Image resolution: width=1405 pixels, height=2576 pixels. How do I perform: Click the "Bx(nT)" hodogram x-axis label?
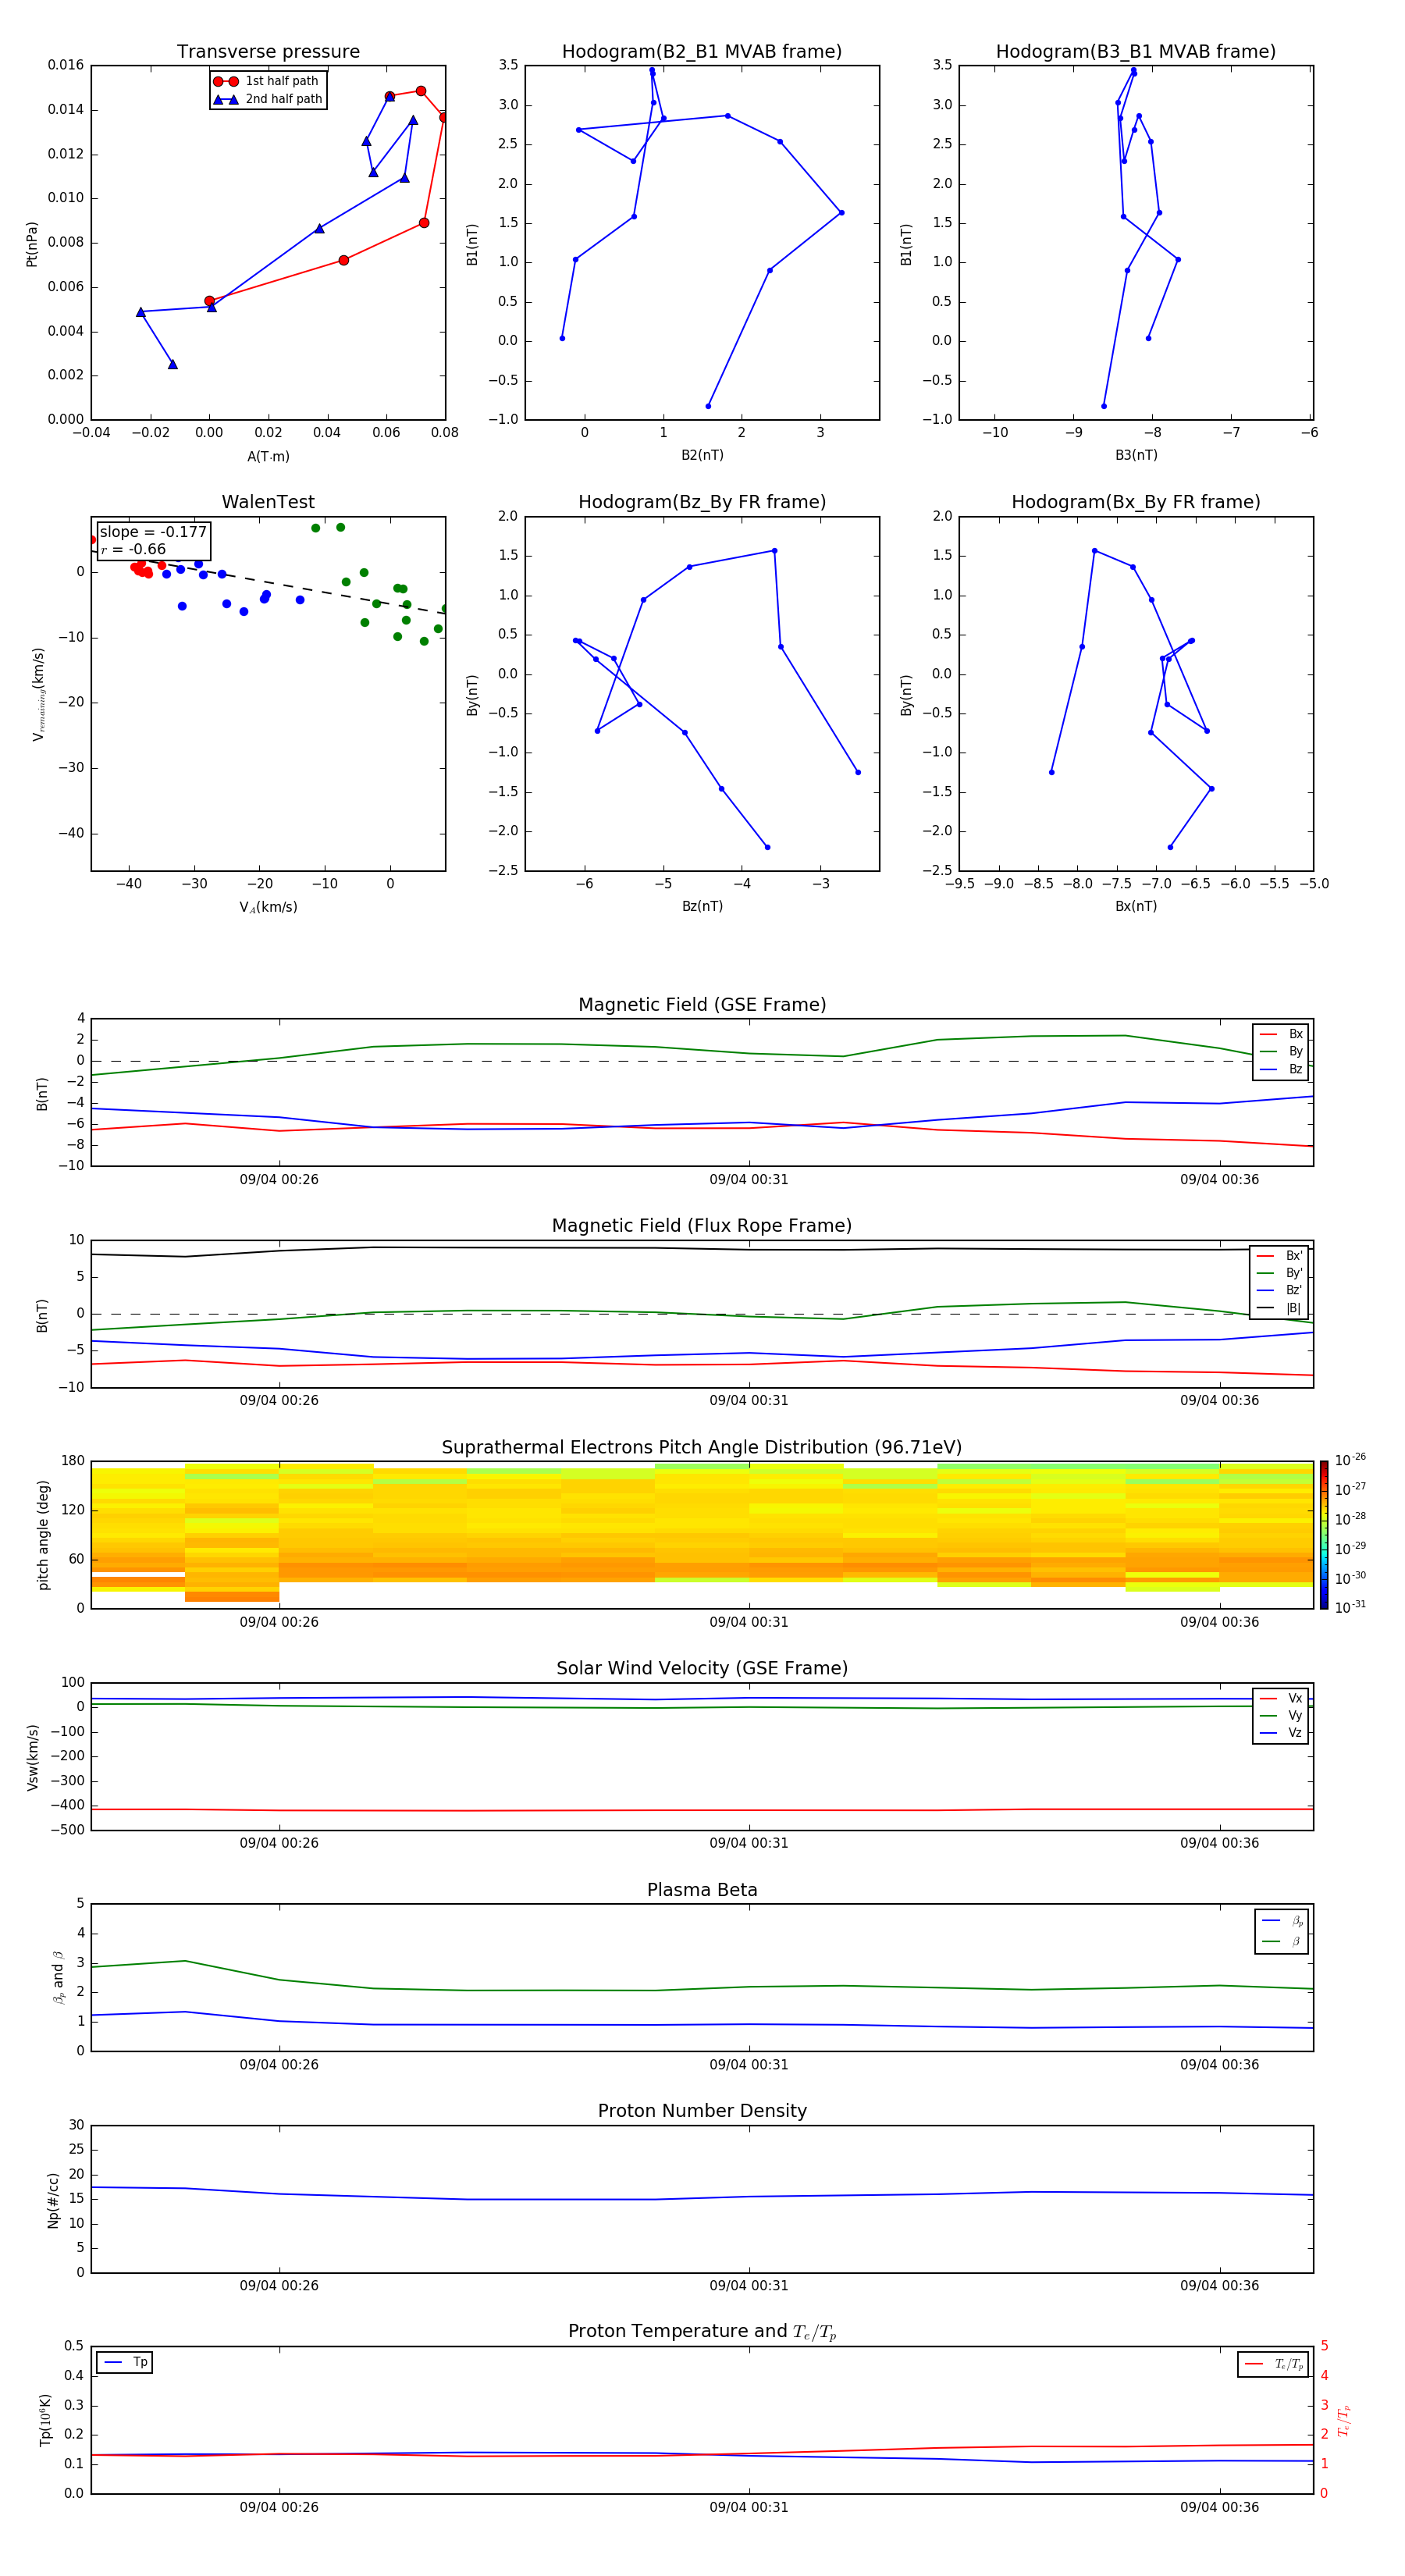click(x=1136, y=906)
